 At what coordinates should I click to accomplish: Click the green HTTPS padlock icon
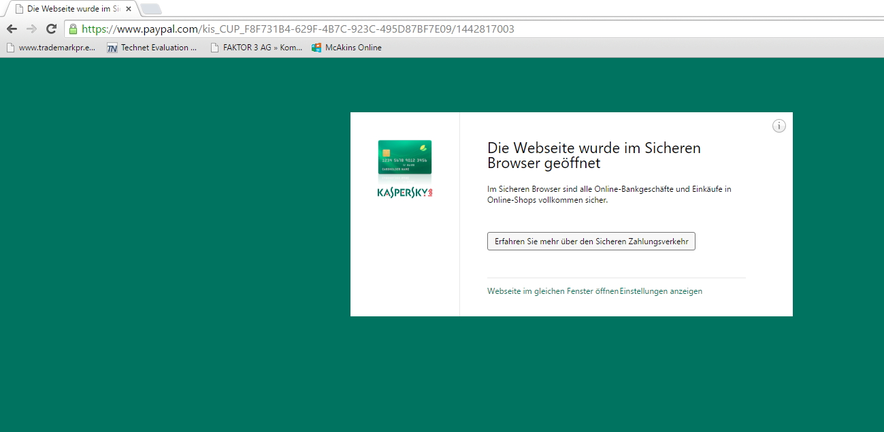click(73, 29)
